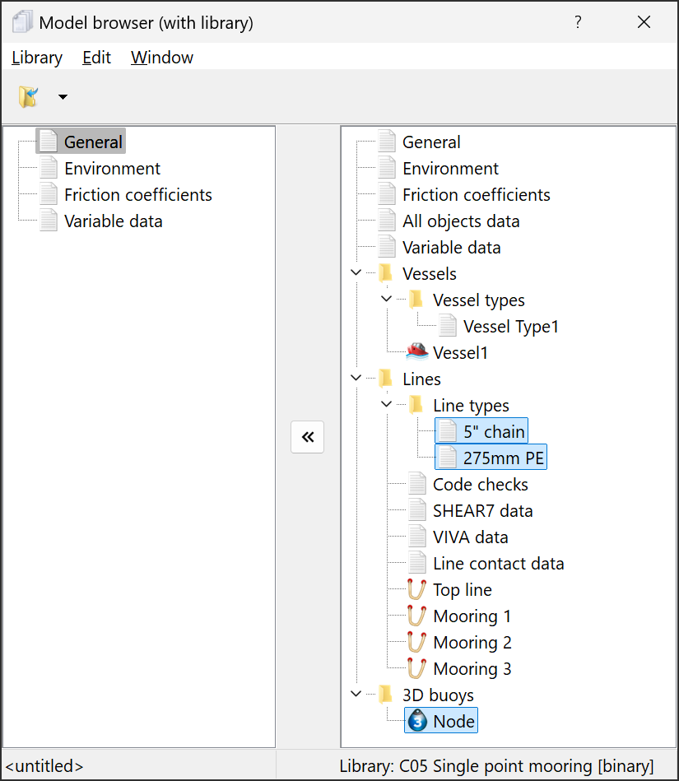Open the Edit menu
The image size is (679, 781).
tap(96, 58)
